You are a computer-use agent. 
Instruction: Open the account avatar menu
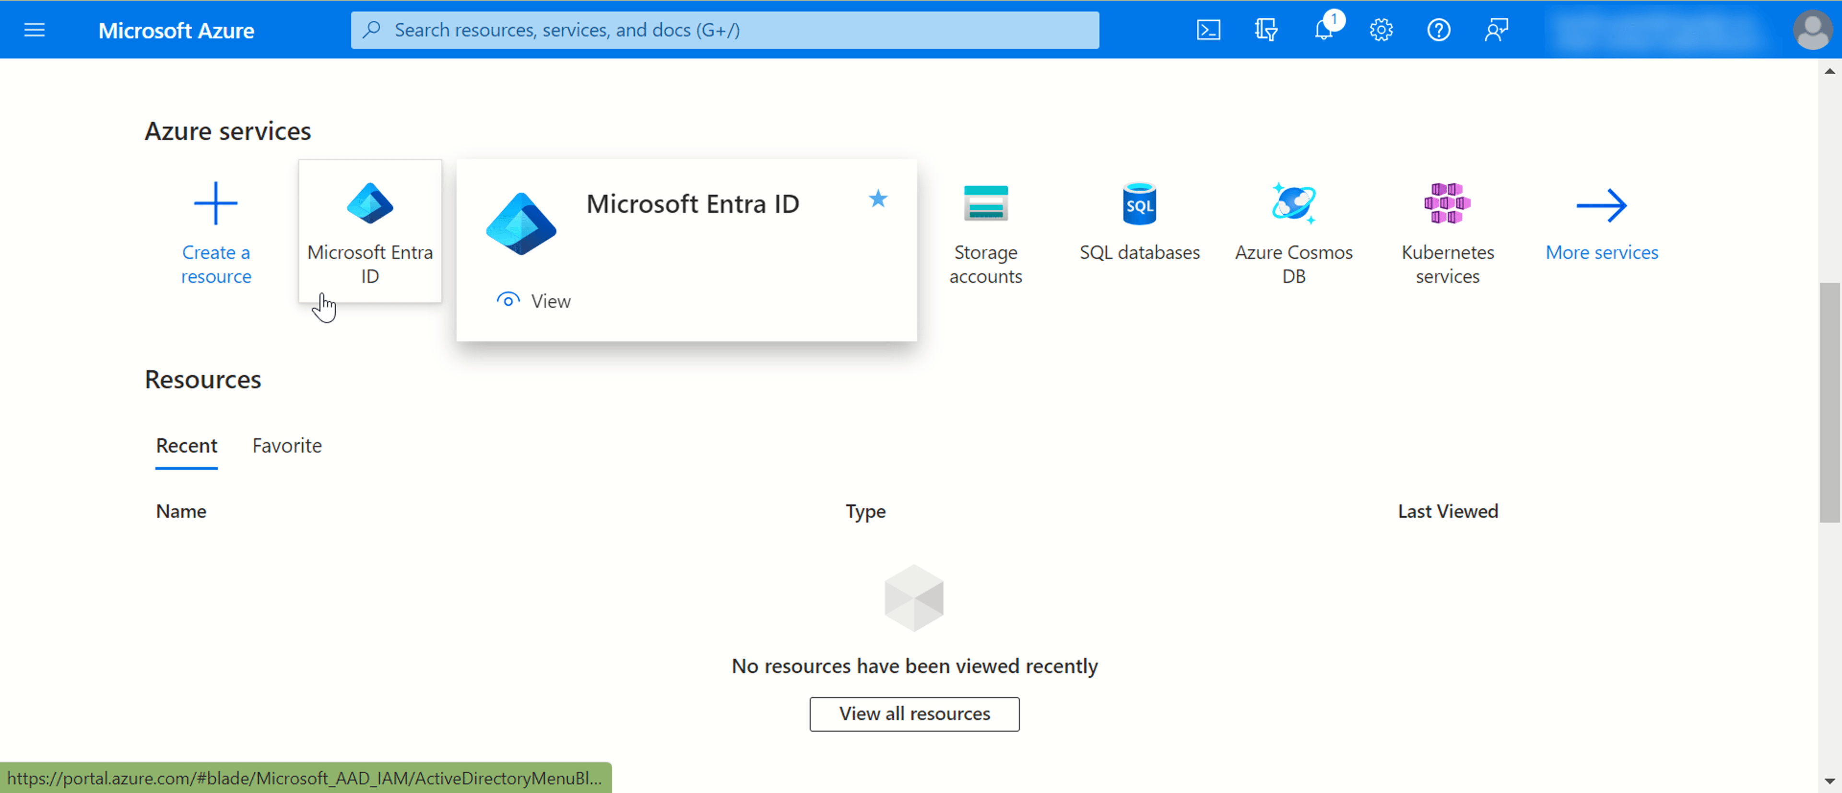(x=1813, y=30)
